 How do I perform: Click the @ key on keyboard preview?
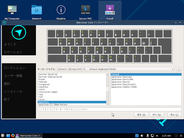(145, 42)
